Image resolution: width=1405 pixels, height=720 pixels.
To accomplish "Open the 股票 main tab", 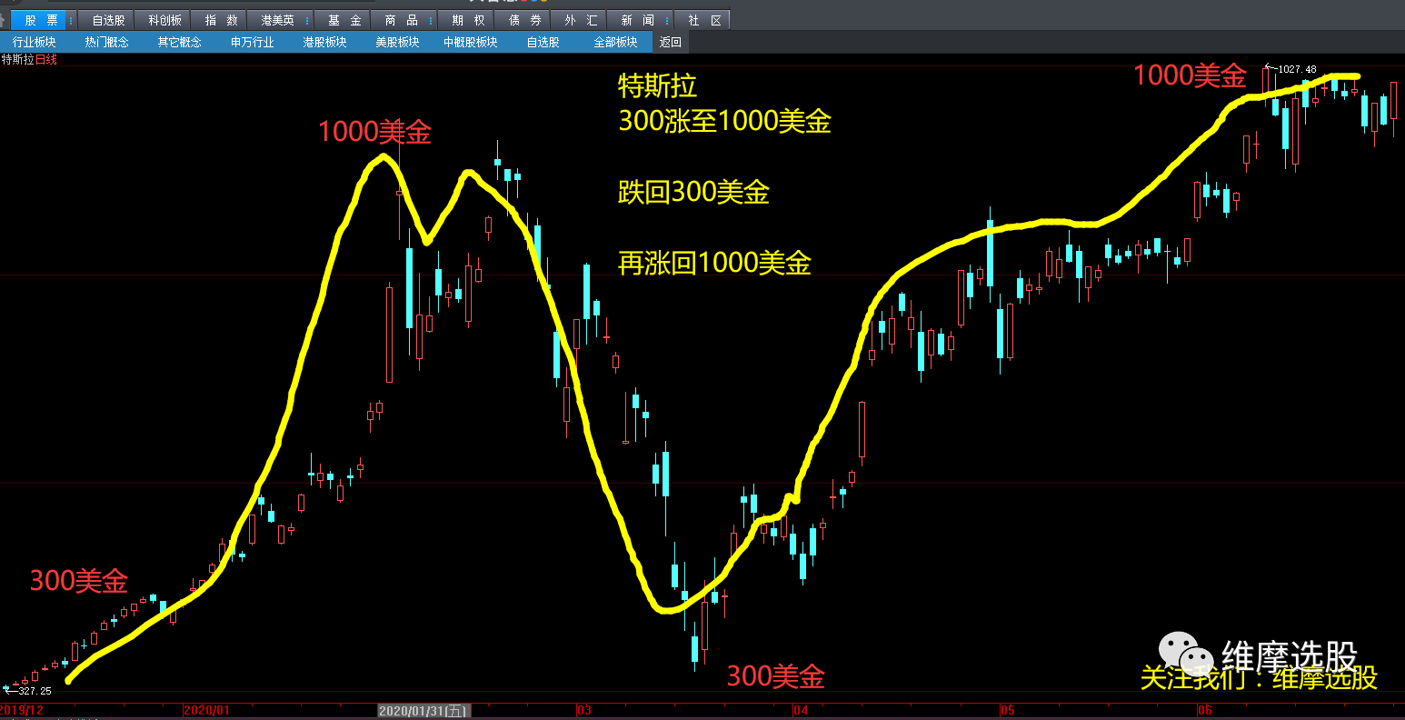I will pyautogui.click(x=41, y=20).
